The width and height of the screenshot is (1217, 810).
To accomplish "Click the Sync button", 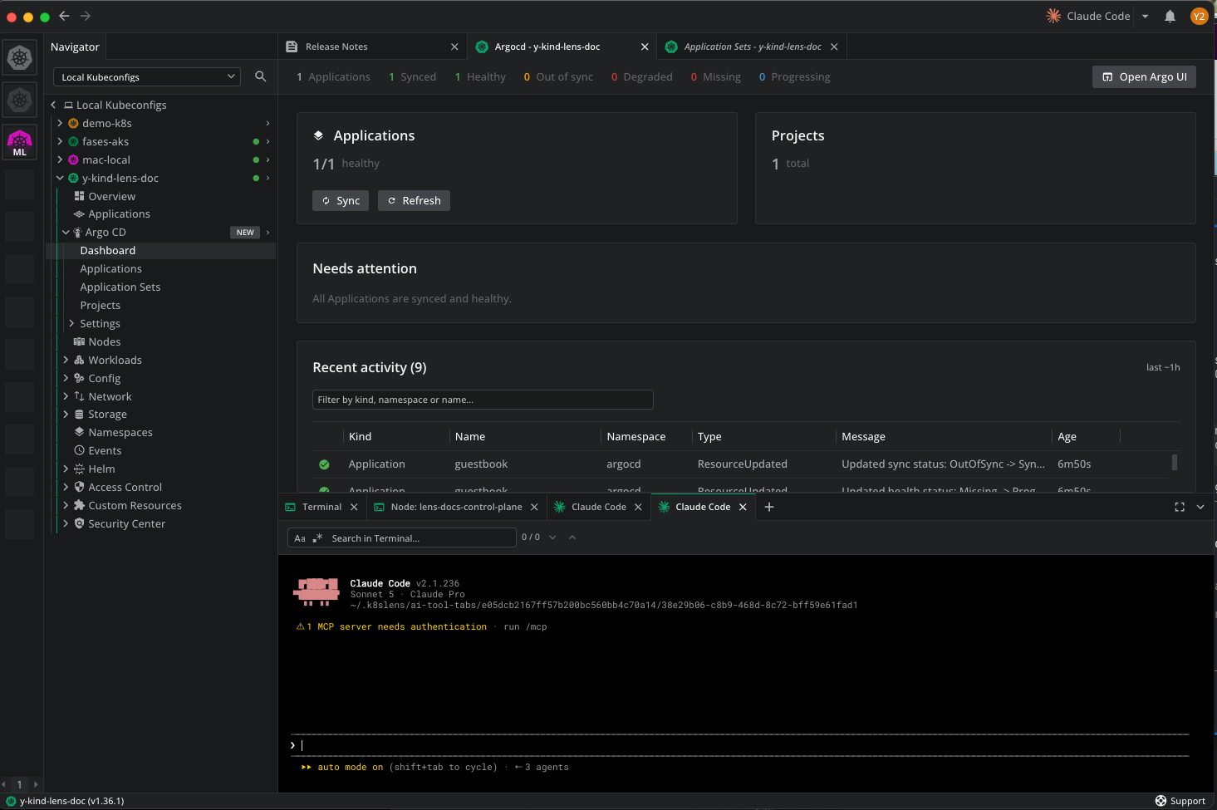I will coord(341,200).
